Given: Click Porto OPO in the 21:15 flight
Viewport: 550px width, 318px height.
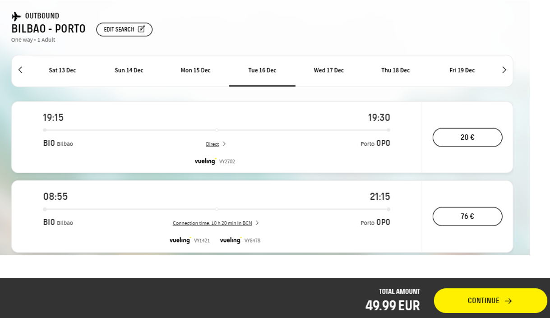Looking at the screenshot, I should tap(375, 222).
